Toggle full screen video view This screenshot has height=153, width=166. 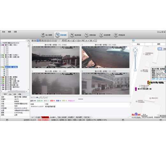pos(96,40)
